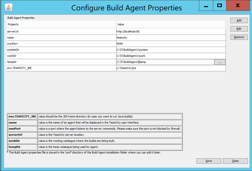Click the Add property button
252x171 pixels.
239,20
